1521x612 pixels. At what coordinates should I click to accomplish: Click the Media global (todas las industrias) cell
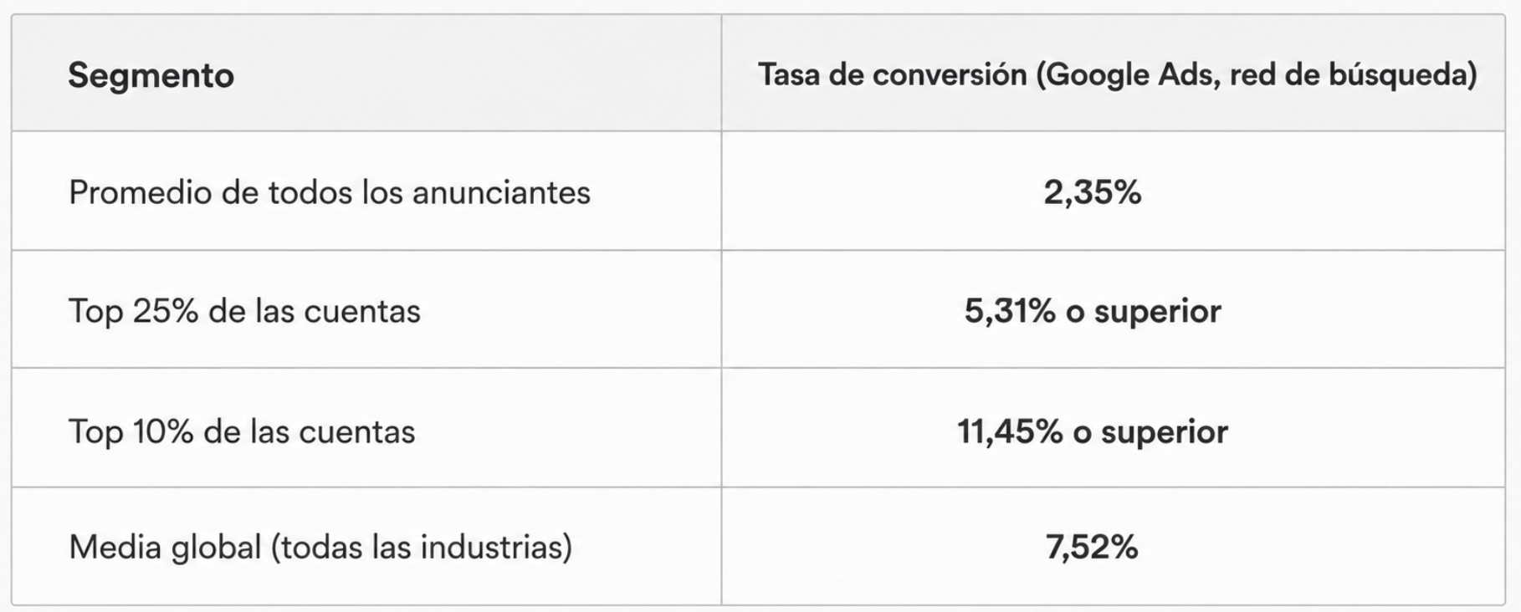coord(366,547)
